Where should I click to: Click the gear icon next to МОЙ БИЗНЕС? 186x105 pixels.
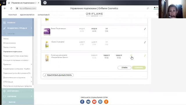pos(4,91)
